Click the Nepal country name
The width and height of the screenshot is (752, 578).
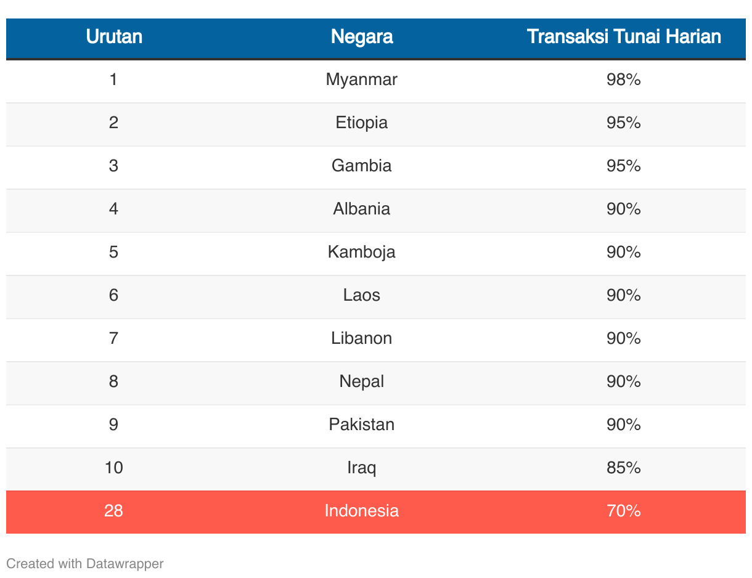point(362,381)
